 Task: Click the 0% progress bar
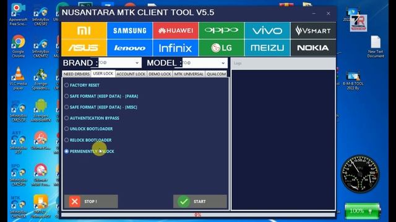click(x=198, y=215)
